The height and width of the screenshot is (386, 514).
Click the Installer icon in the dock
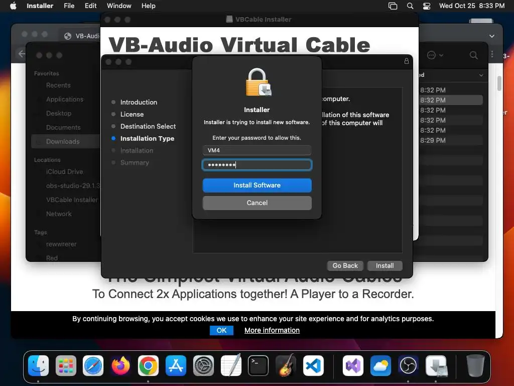[436, 365]
